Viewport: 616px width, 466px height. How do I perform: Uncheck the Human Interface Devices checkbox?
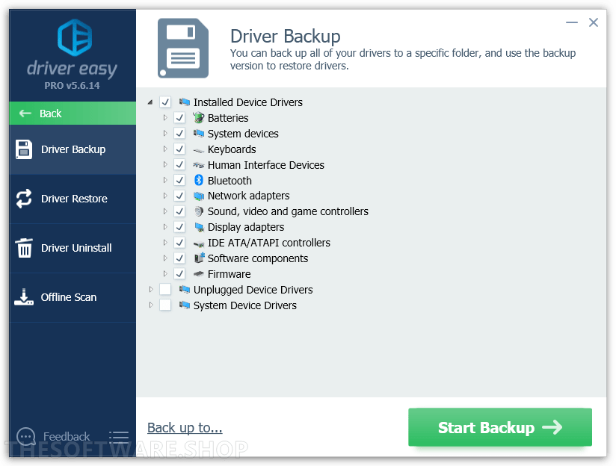coord(179,164)
